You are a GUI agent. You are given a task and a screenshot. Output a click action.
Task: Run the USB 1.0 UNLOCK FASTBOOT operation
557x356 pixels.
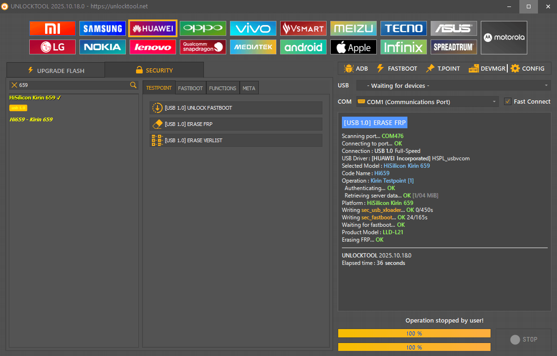tap(236, 108)
